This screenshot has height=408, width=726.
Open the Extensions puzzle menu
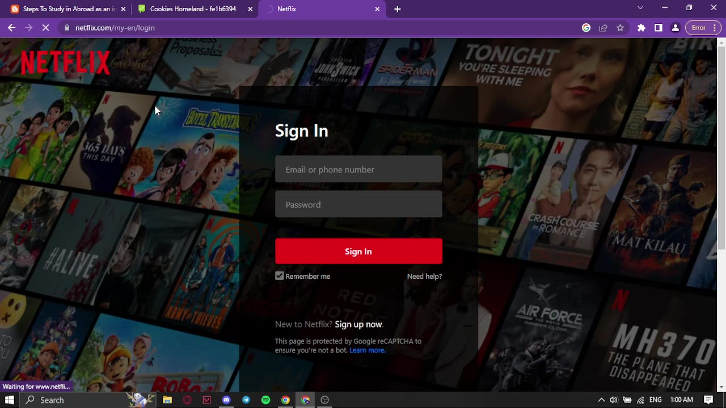pyautogui.click(x=641, y=27)
